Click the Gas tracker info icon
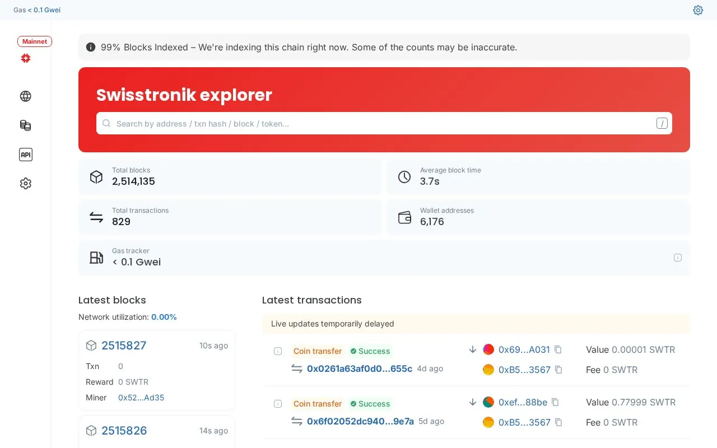The height and width of the screenshot is (448, 717). point(678,258)
